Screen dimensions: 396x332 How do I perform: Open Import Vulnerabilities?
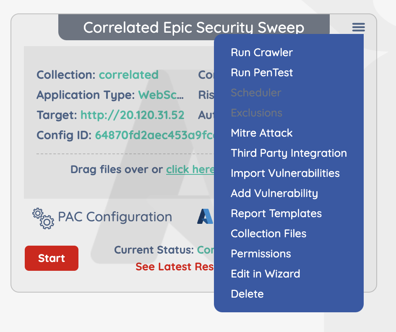(285, 173)
